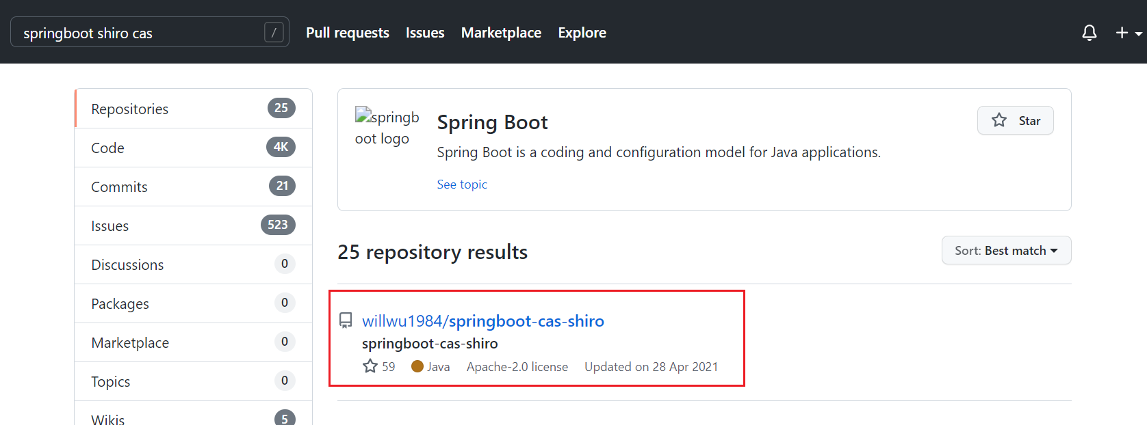Select the Topics results filter

pos(194,381)
